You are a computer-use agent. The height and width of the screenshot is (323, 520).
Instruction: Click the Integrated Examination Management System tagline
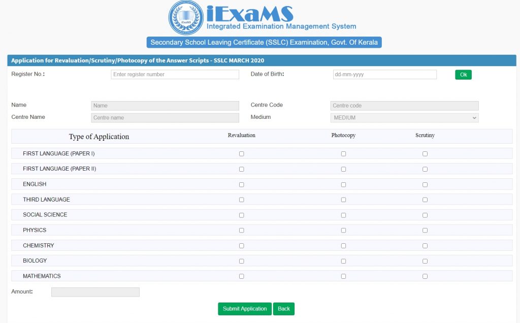(281, 26)
